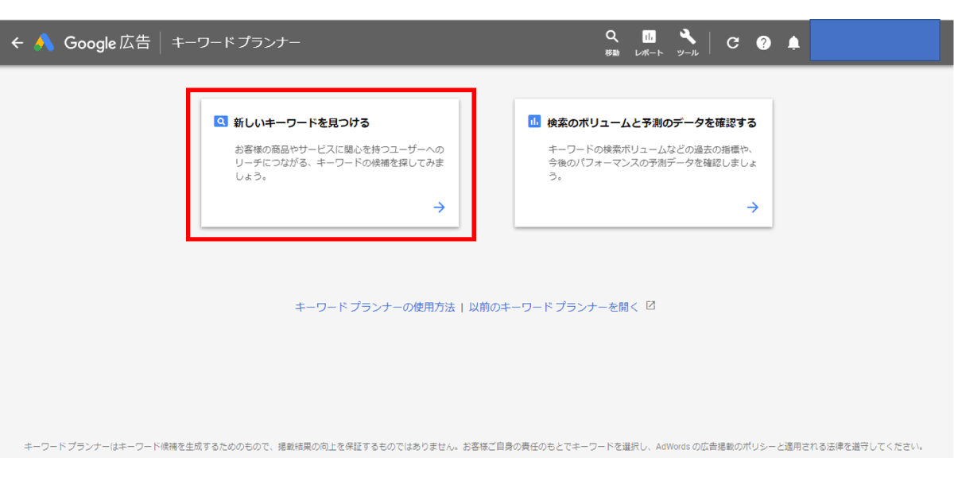954x477 pixels.
Task: Click the refresh icon in header
Action: click(x=733, y=43)
